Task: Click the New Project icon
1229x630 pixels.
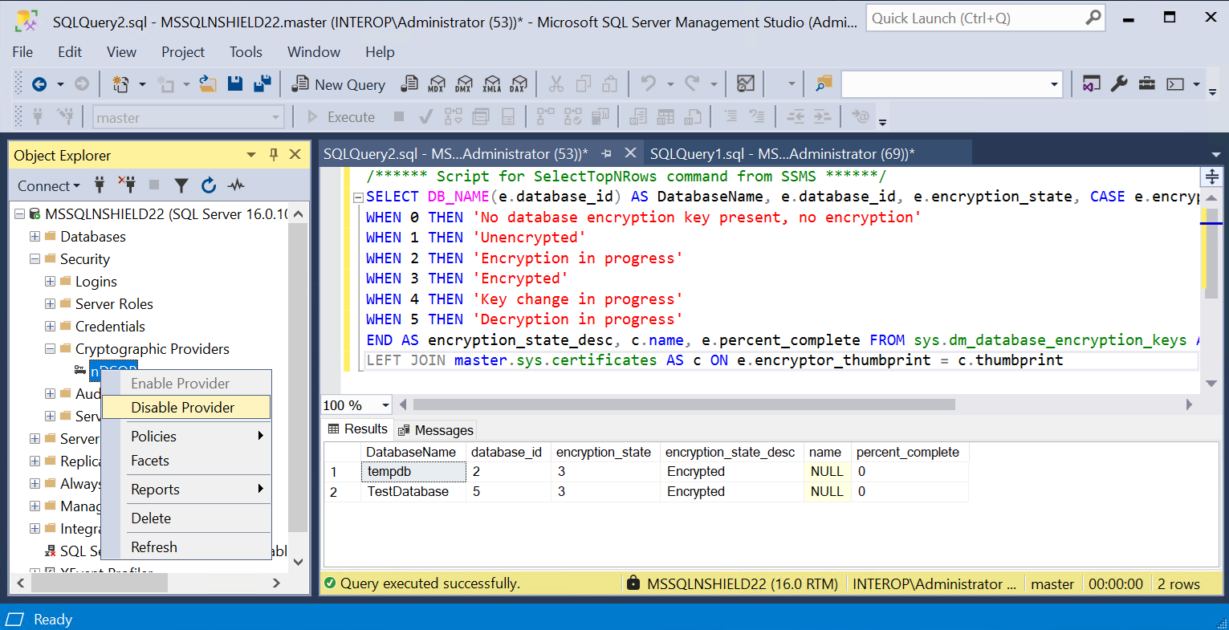Action: (120, 84)
